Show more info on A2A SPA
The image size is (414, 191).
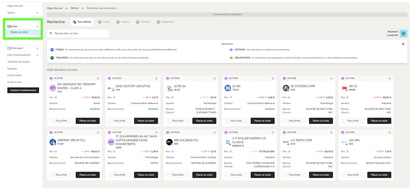pyautogui.click(x=353, y=175)
